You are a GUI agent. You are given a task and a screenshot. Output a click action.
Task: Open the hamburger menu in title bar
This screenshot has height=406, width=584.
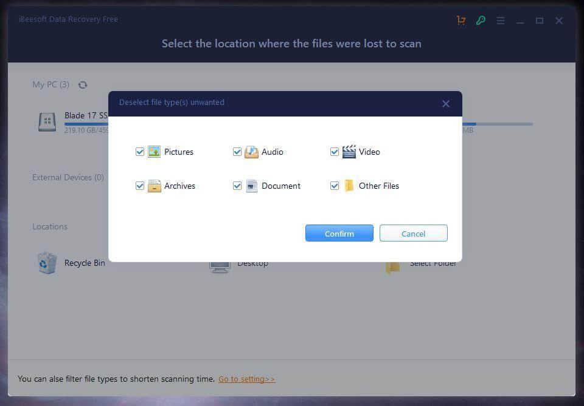pyautogui.click(x=501, y=21)
